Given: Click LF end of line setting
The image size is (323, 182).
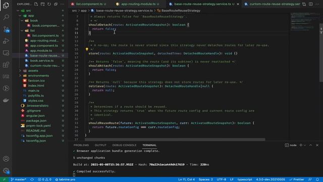Looking at the screenshot, I should coord(232,179).
